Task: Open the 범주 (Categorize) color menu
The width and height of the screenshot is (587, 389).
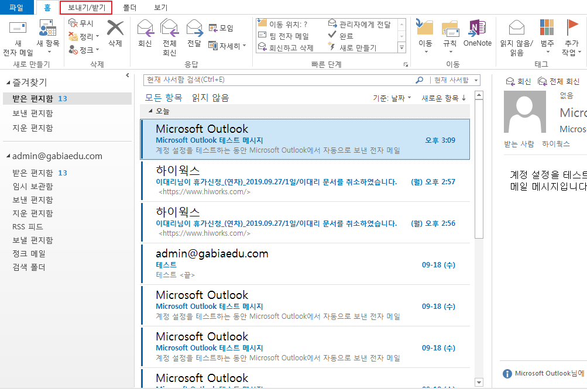Action: [x=547, y=27]
